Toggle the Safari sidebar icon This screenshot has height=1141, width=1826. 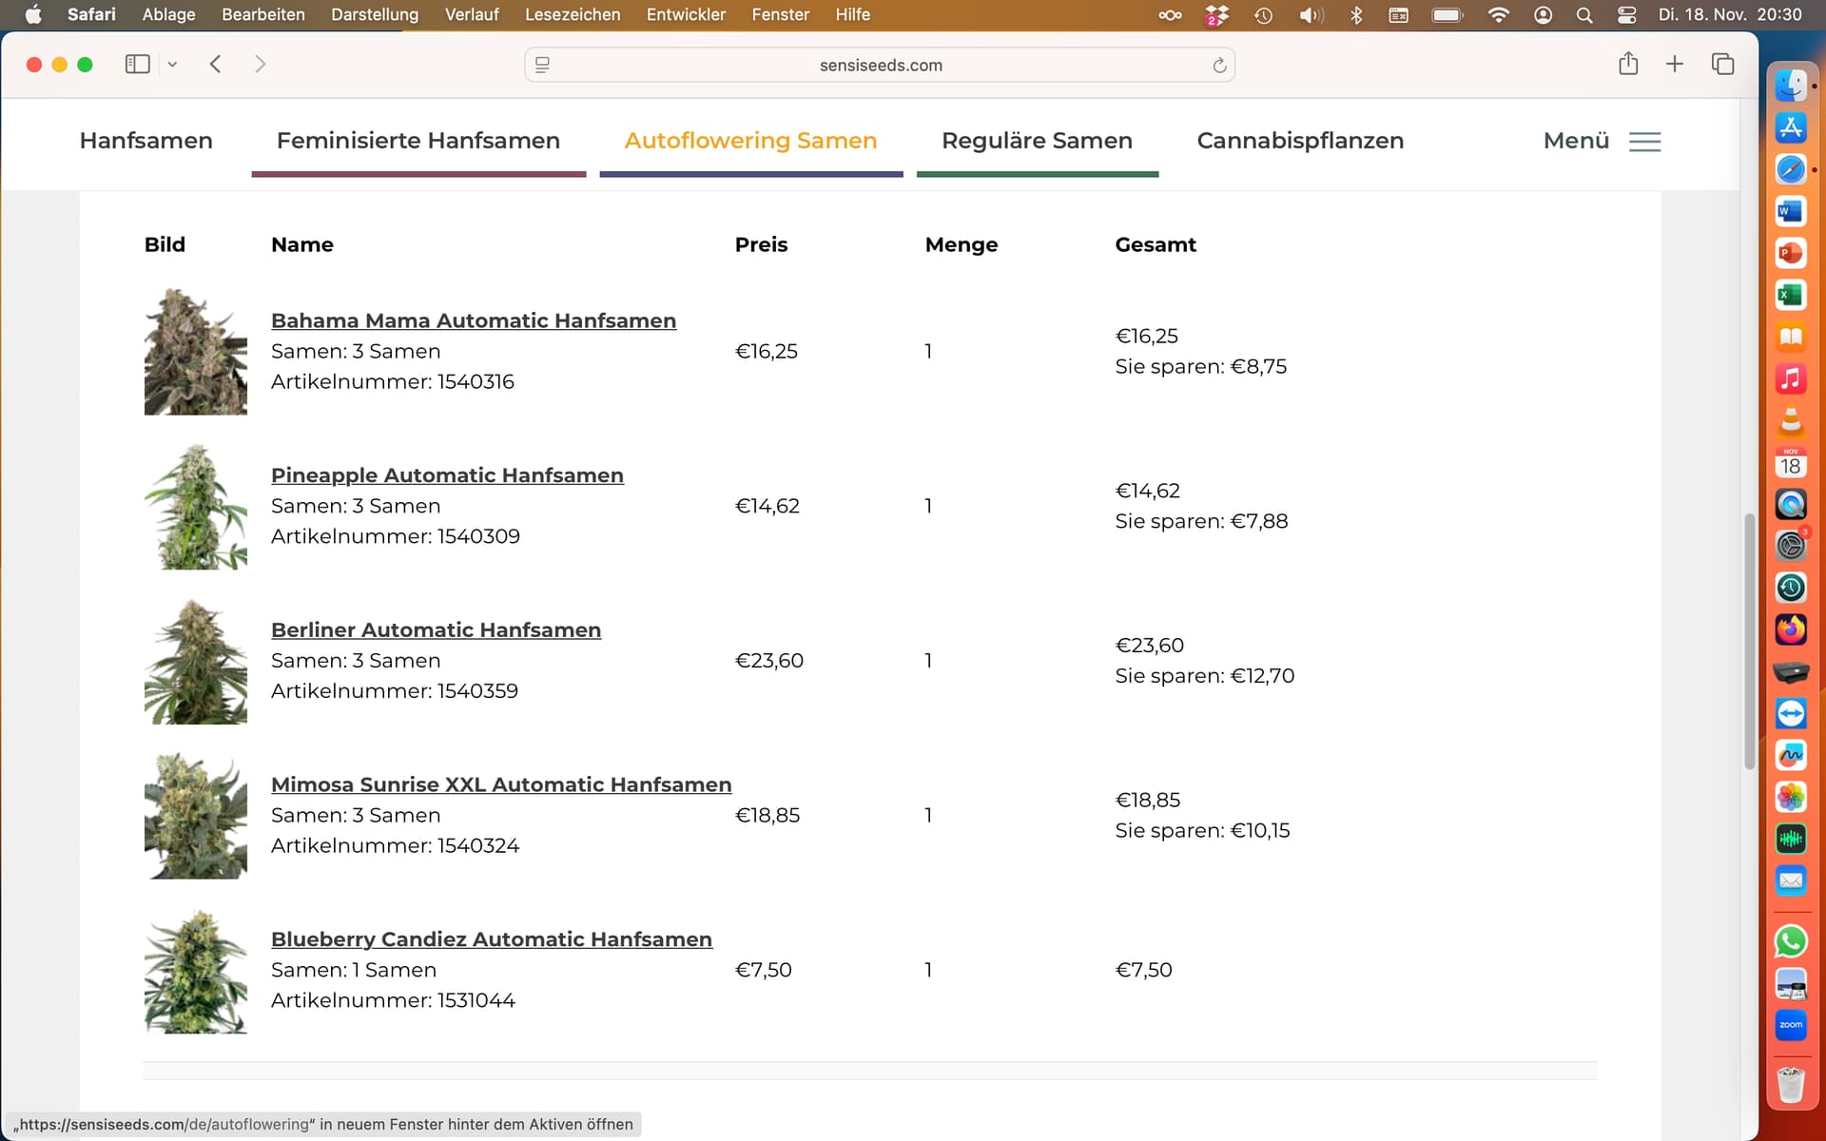pos(138,64)
